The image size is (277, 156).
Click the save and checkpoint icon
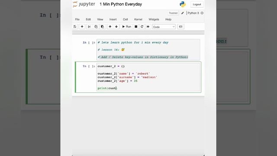[x=75, y=27]
